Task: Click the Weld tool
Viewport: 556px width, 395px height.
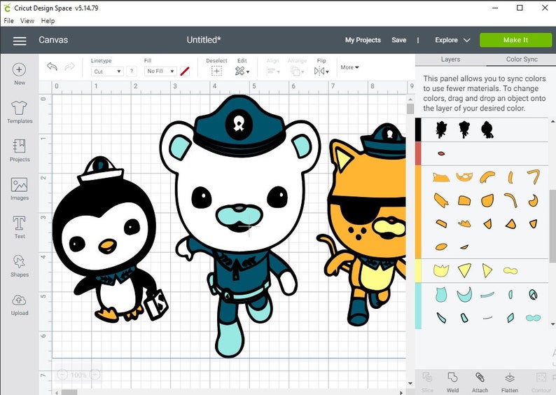Action: (x=452, y=382)
